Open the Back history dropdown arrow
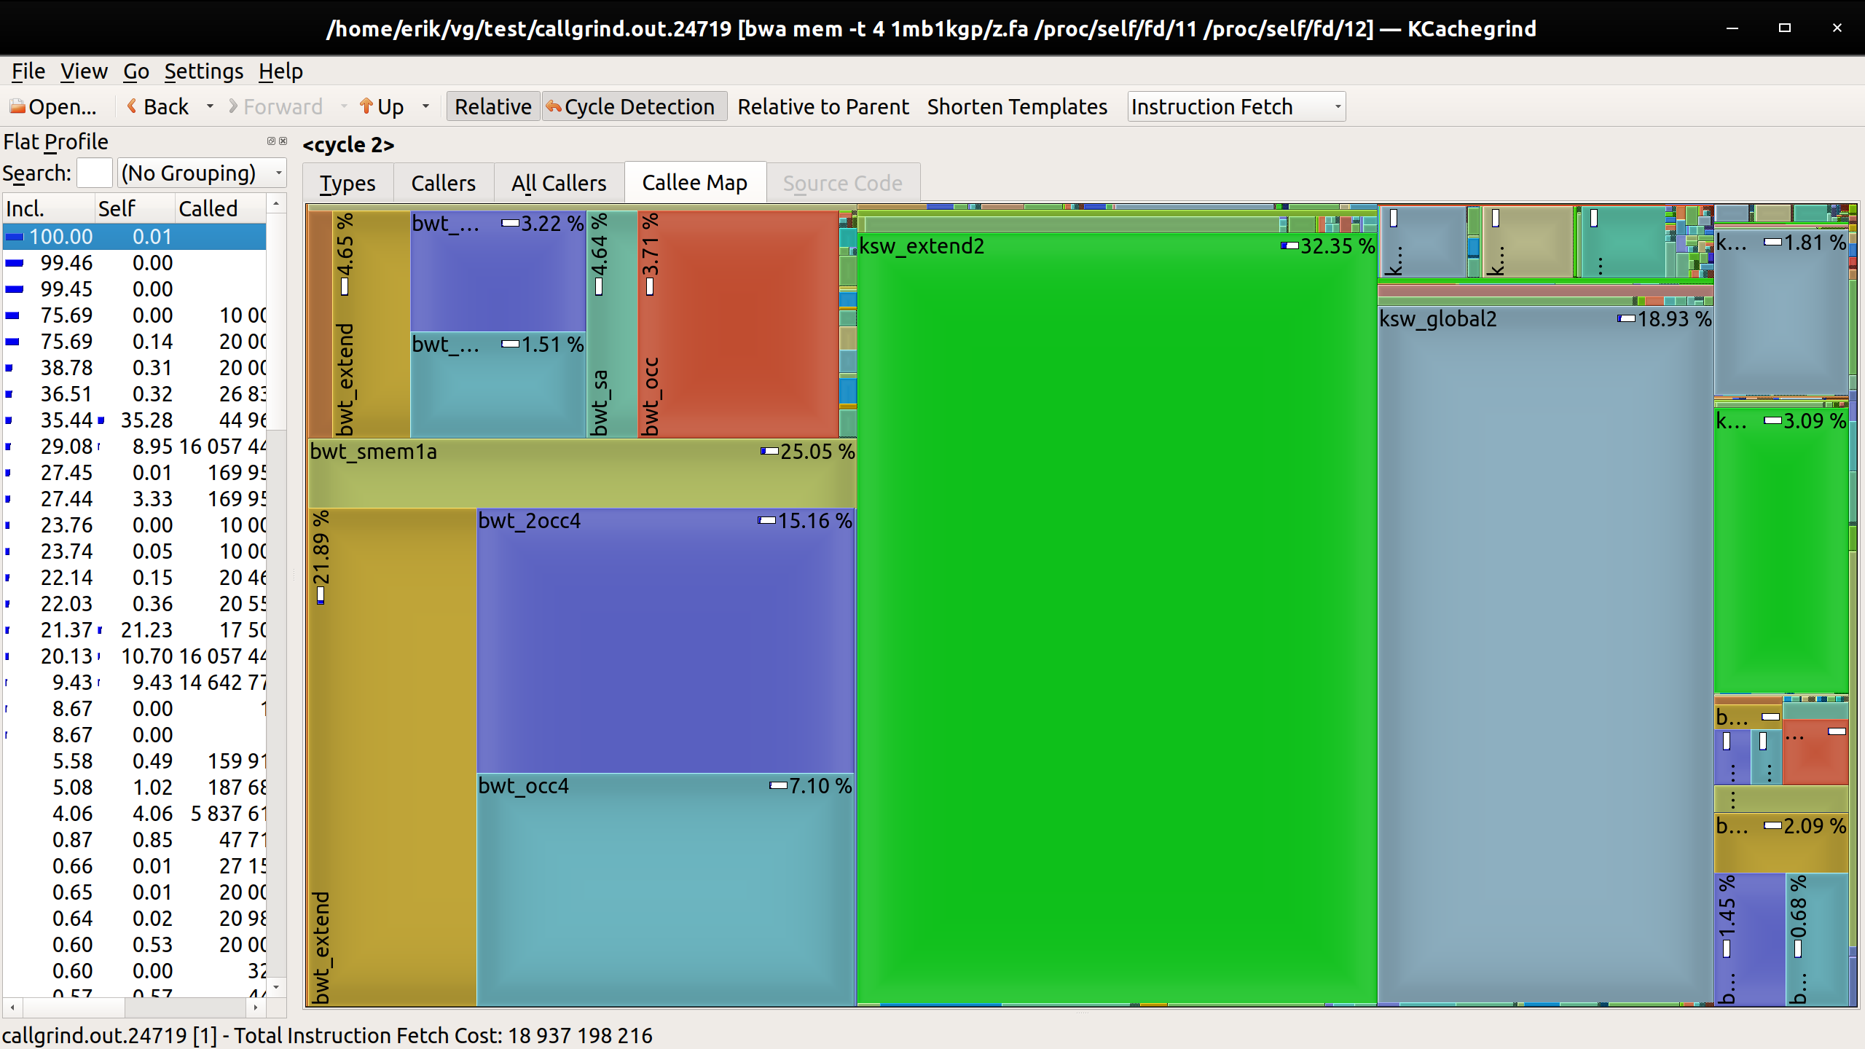Viewport: 1865px width, 1049px height. click(x=210, y=106)
